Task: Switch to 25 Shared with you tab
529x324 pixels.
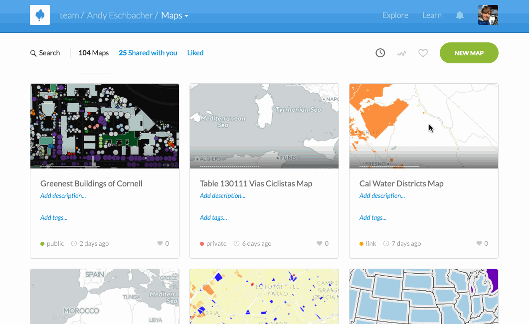Action: [148, 53]
